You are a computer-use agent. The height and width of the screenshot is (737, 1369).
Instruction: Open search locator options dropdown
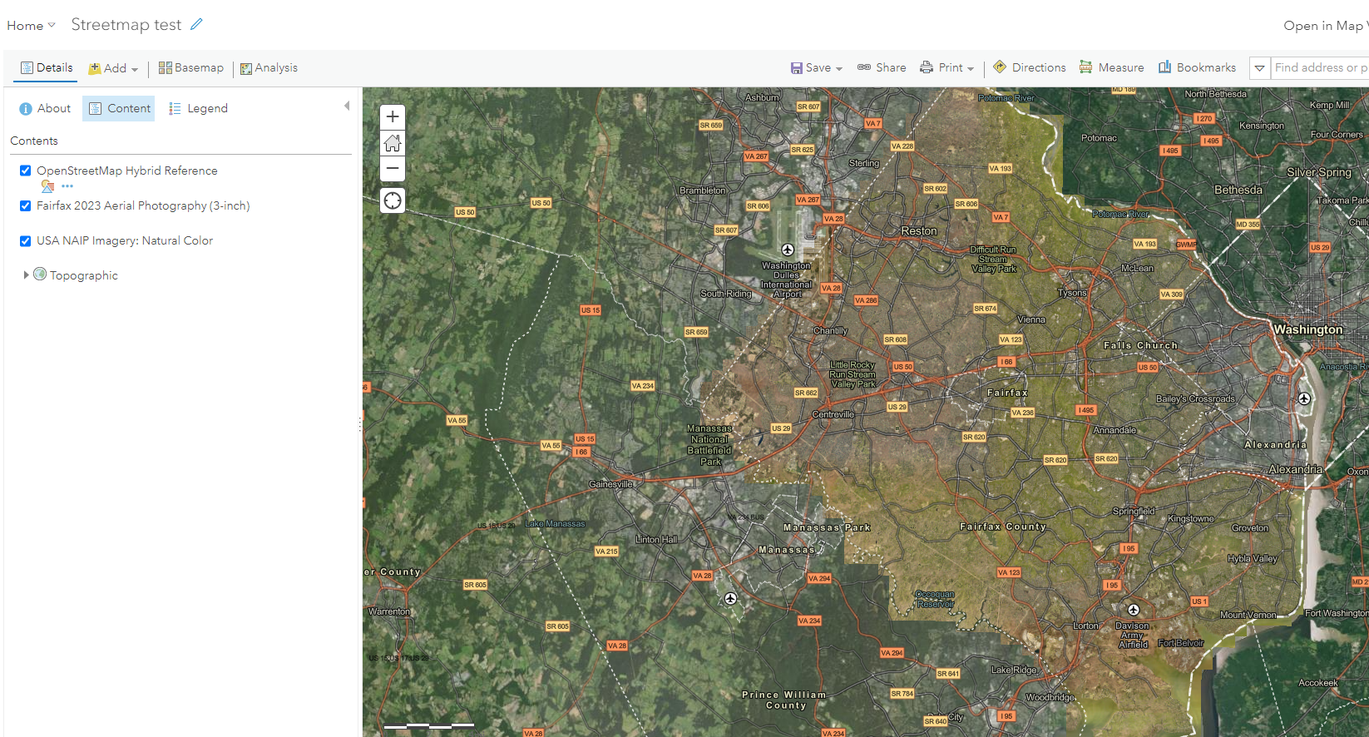click(x=1260, y=68)
